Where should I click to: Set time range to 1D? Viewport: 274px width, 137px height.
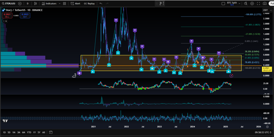(x=4, y=132)
